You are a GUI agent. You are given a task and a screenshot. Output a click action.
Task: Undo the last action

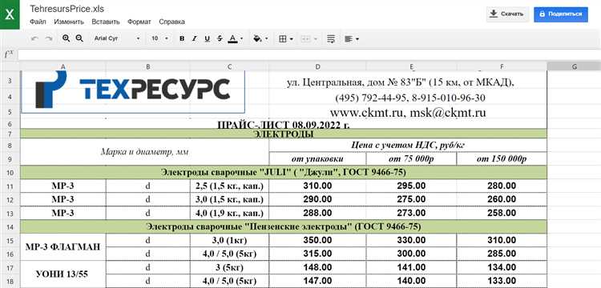[x=34, y=38]
